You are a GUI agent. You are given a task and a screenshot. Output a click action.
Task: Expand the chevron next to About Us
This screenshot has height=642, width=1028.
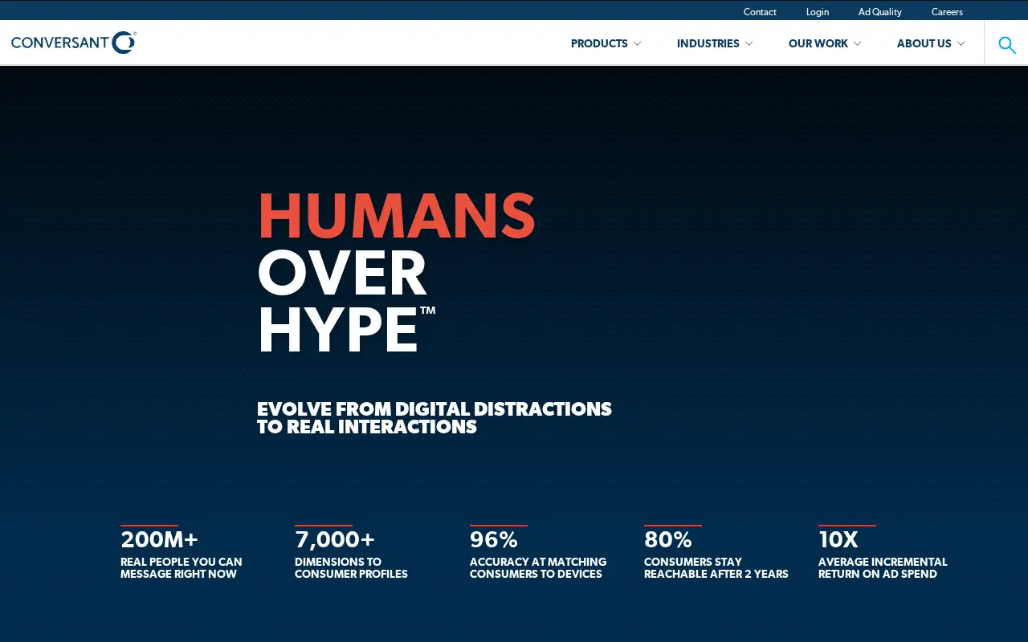pos(961,43)
